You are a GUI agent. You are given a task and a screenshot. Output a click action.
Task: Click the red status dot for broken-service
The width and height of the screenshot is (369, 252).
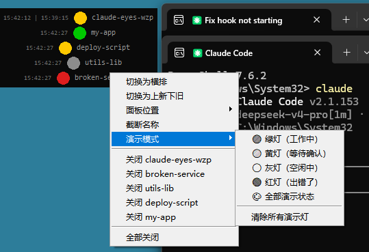coord(63,78)
